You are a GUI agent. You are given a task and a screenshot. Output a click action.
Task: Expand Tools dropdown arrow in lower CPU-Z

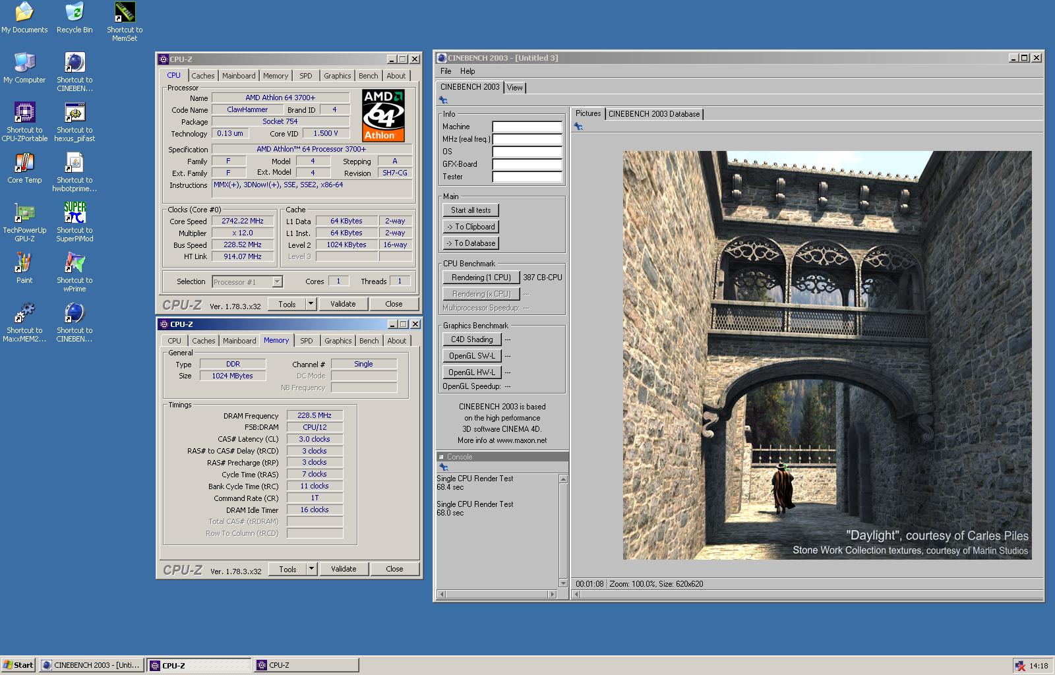click(312, 569)
